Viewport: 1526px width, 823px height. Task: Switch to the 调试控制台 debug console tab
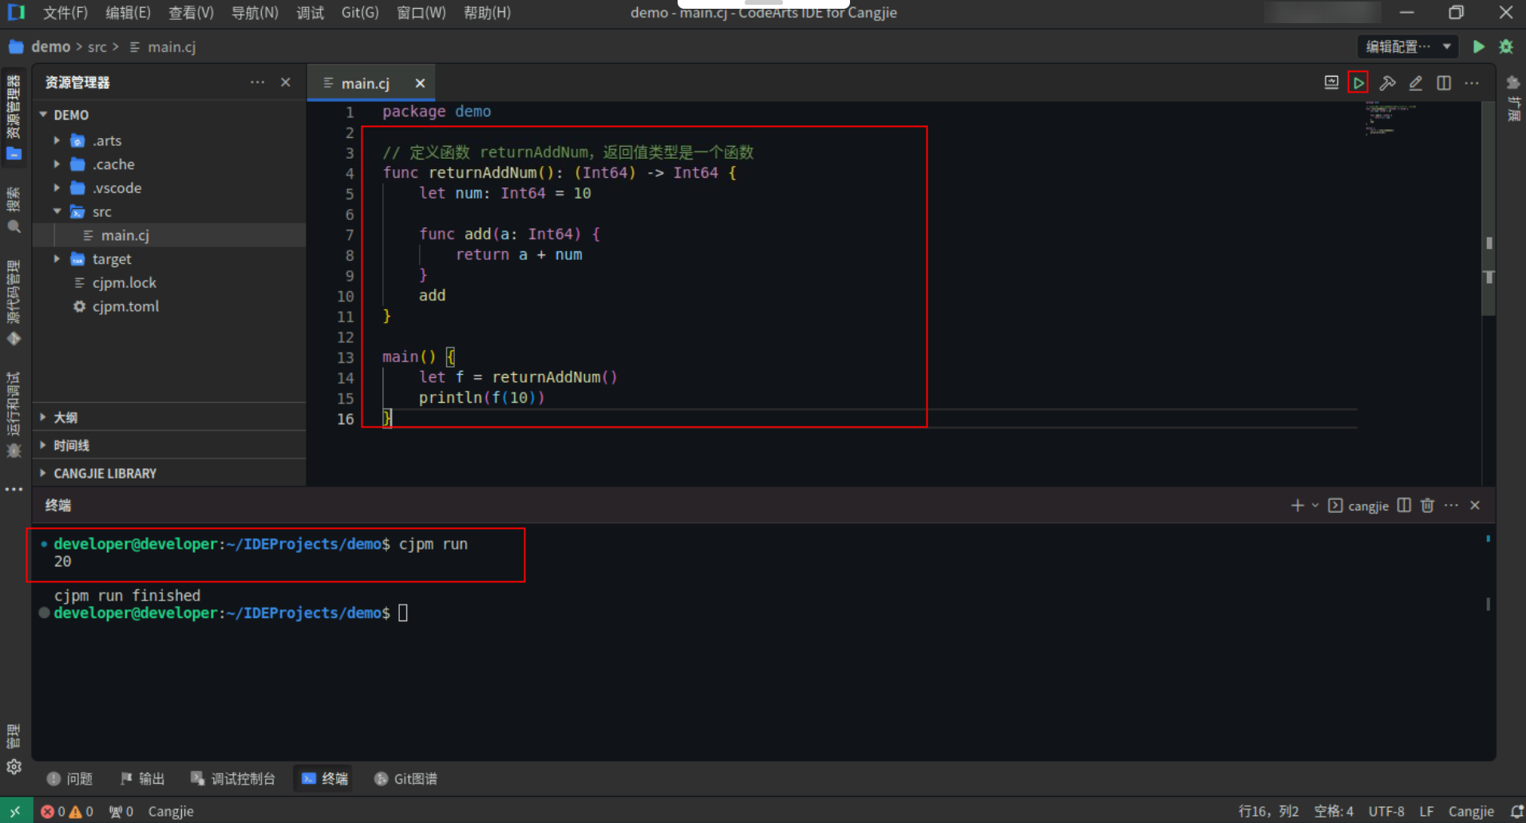click(x=233, y=778)
